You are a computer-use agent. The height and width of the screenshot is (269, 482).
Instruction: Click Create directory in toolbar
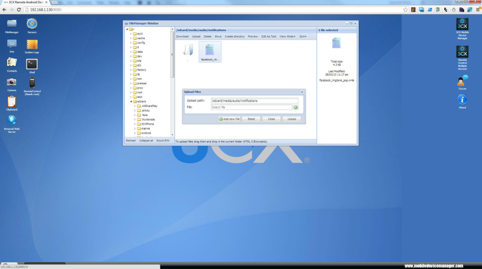click(x=234, y=36)
